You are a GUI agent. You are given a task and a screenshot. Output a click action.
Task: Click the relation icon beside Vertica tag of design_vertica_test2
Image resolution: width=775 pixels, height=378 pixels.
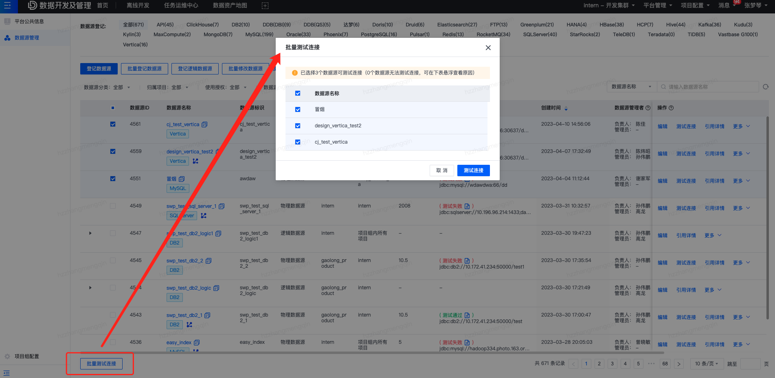click(x=195, y=161)
